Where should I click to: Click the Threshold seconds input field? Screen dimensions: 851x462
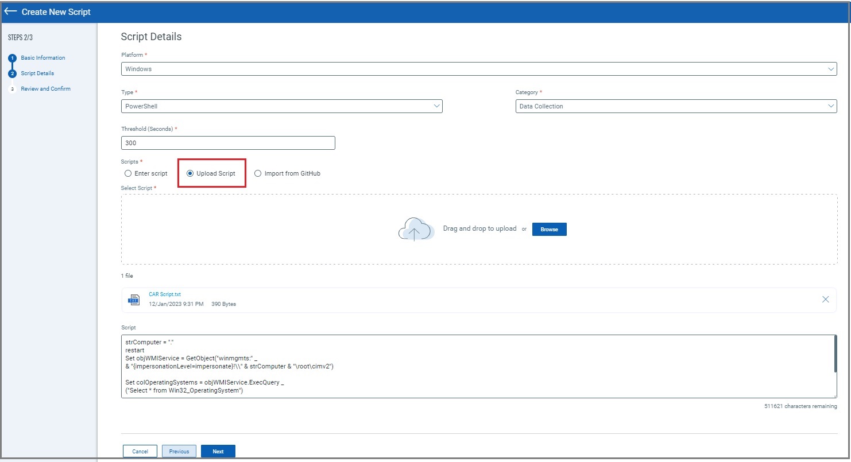pos(228,143)
